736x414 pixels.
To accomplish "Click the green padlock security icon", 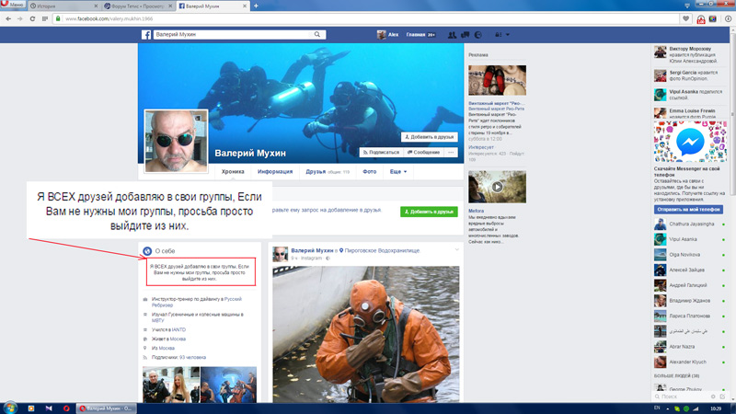I will tap(58, 18).
